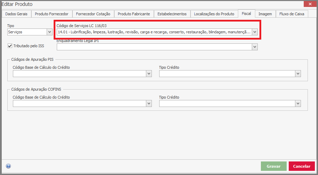Open PIS Código Base de Cálculo dropdown arrow
Screen dimensions: 318x175
[149, 74]
